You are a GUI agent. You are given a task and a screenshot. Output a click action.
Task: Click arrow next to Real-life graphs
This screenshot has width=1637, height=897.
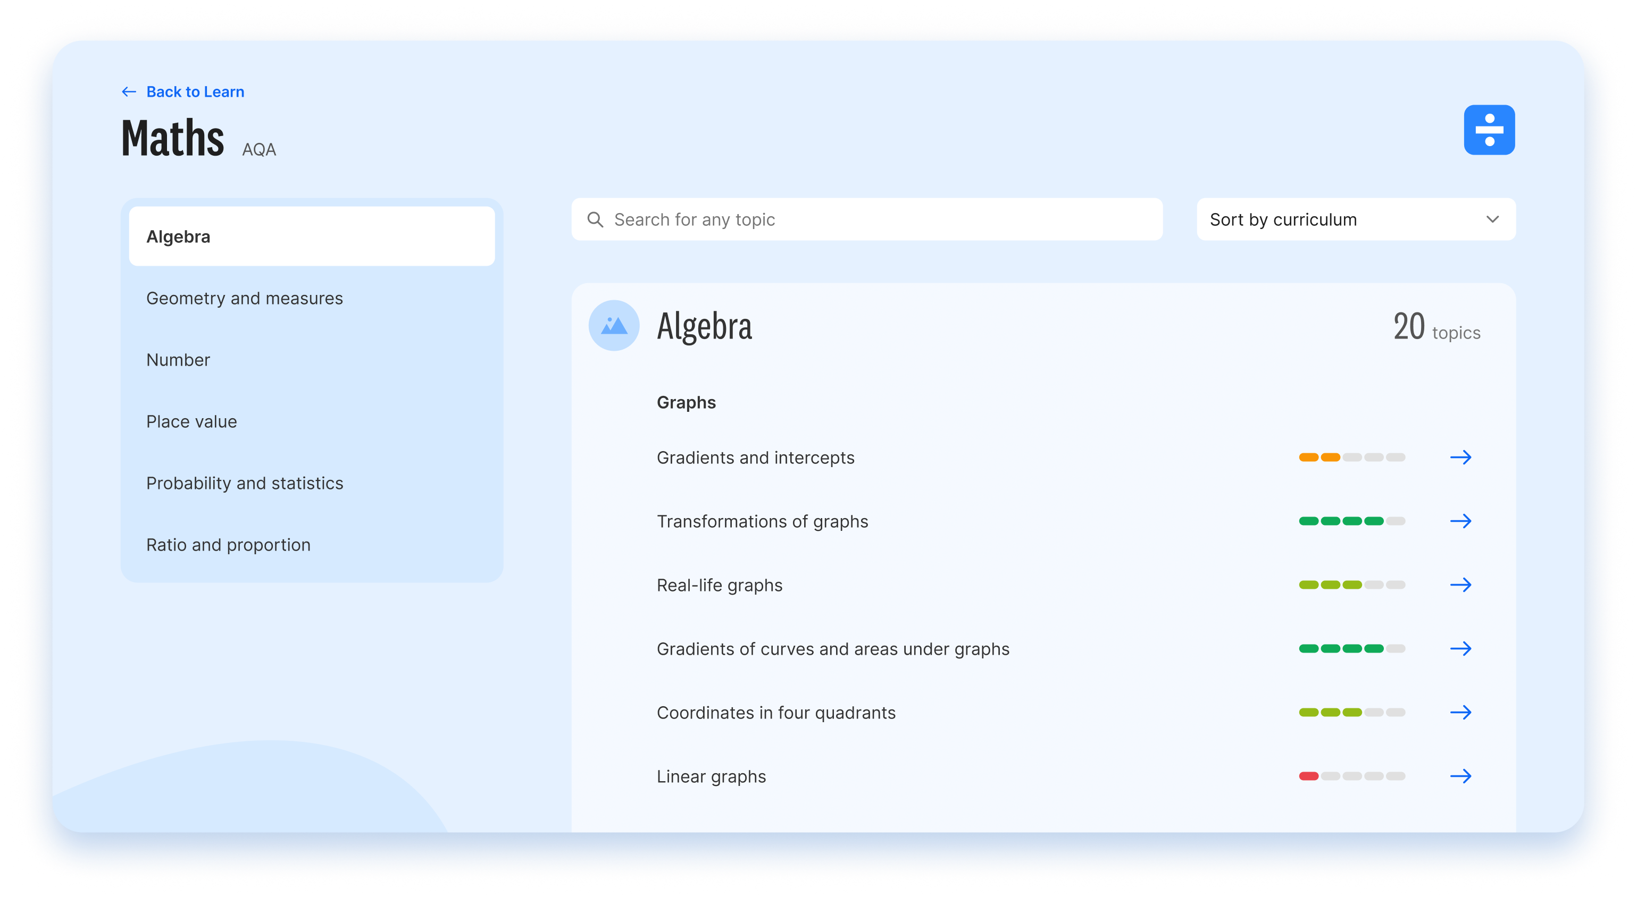tap(1460, 585)
